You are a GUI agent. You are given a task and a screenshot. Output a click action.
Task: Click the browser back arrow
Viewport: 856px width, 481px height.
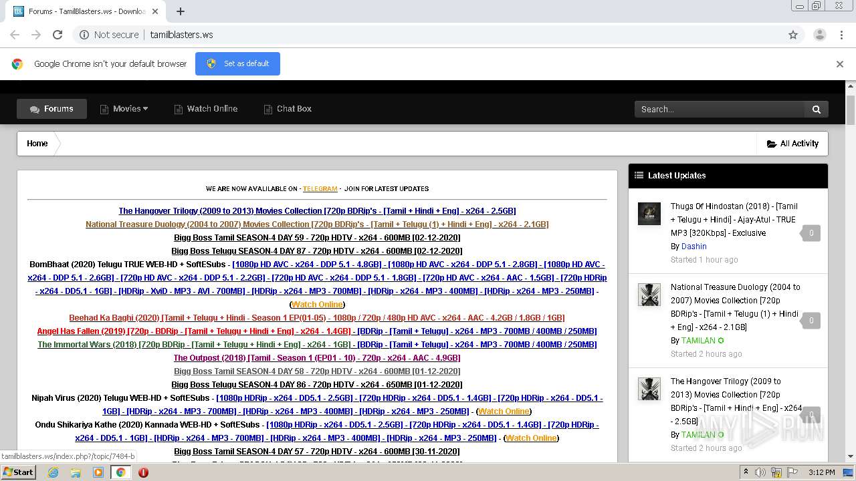15,35
